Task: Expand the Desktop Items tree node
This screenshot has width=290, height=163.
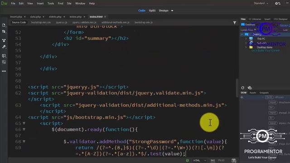Action: tap(246, 47)
